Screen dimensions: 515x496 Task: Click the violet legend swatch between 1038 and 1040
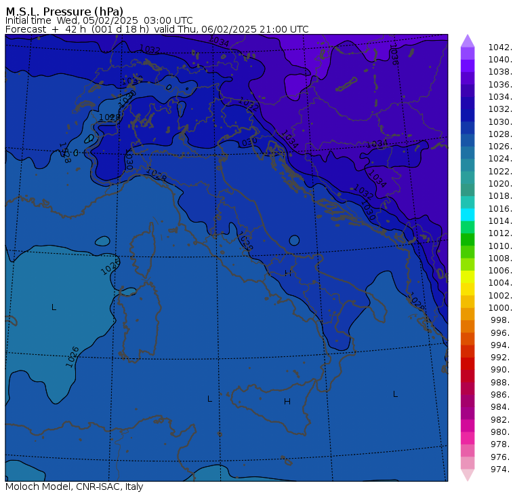468,66
